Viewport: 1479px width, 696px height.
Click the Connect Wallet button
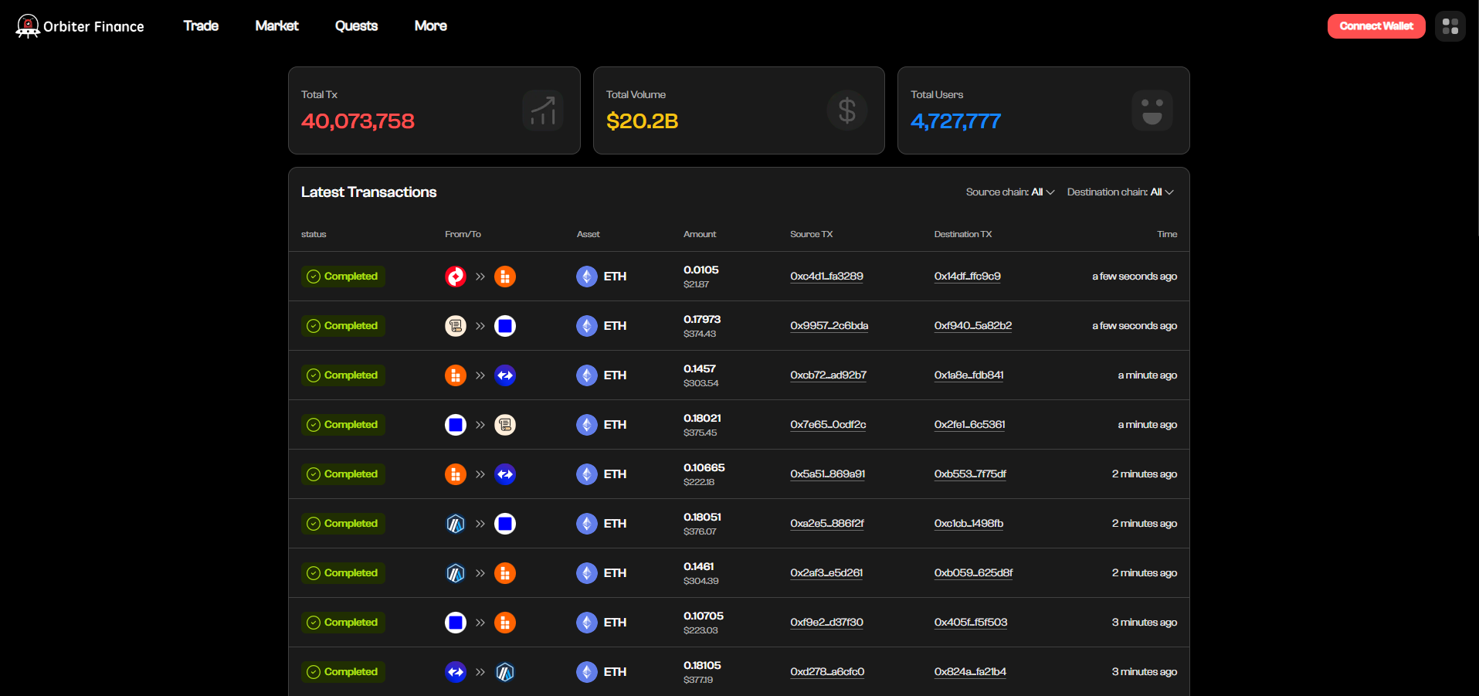[x=1376, y=25]
